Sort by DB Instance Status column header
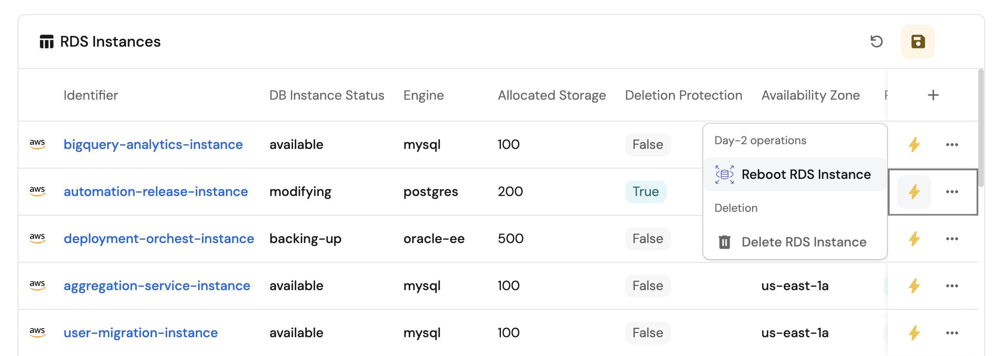The height and width of the screenshot is (356, 1001). pos(327,95)
